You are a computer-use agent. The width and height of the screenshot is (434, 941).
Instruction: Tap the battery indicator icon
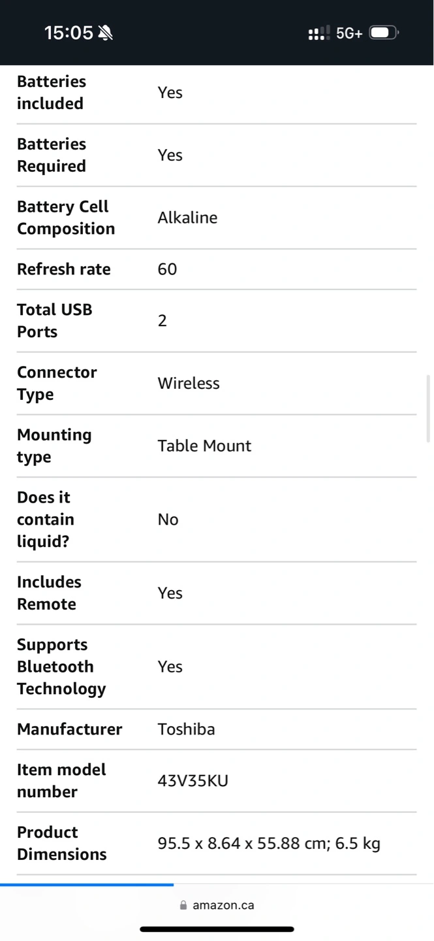tap(384, 33)
